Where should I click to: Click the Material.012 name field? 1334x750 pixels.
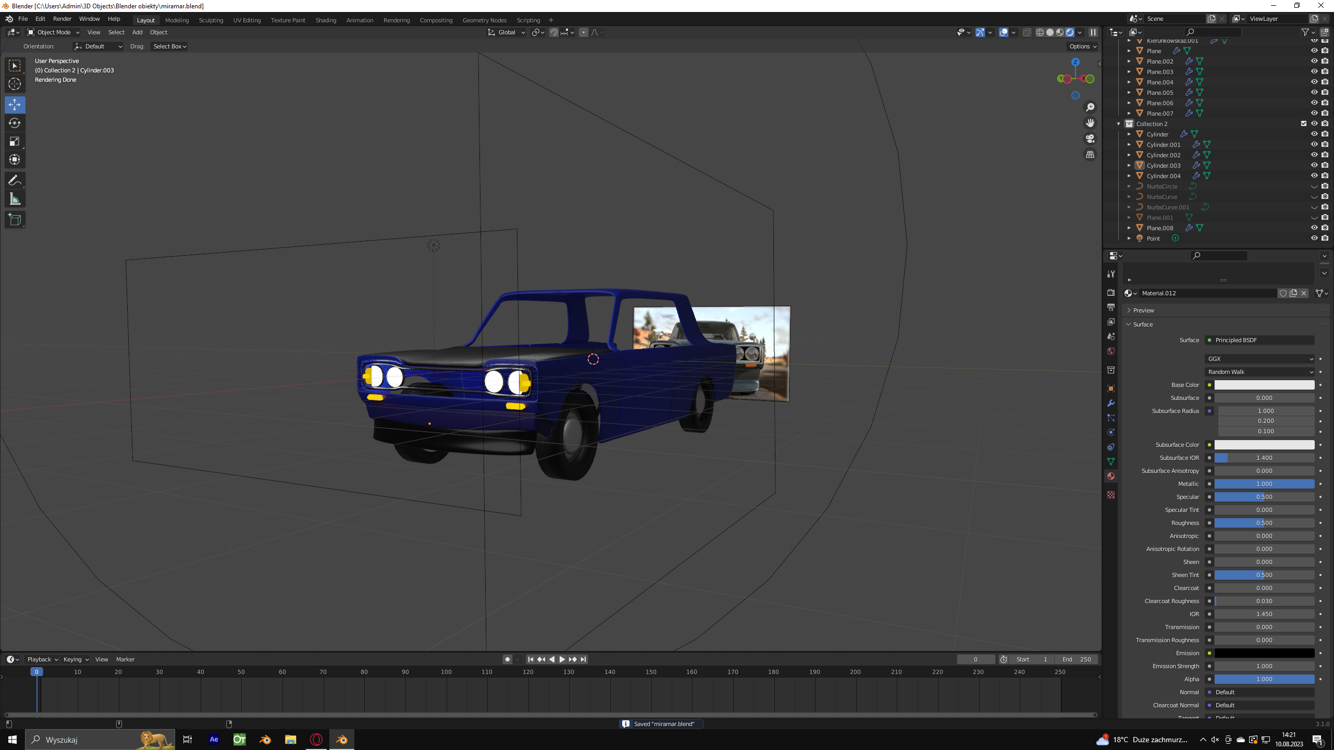pyautogui.click(x=1208, y=293)
